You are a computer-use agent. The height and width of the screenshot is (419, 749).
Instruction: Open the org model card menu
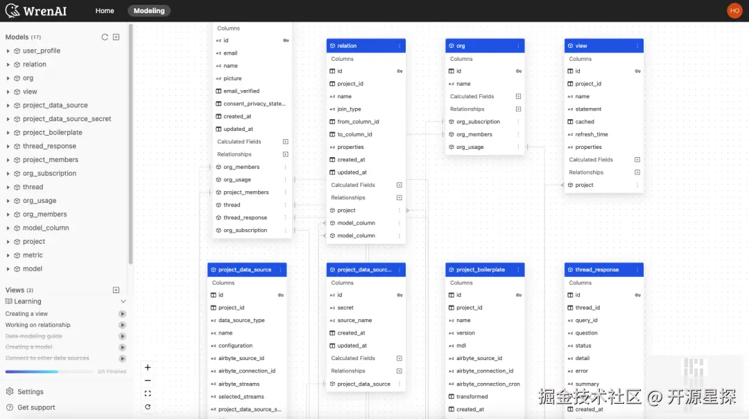tap(518, 46)
